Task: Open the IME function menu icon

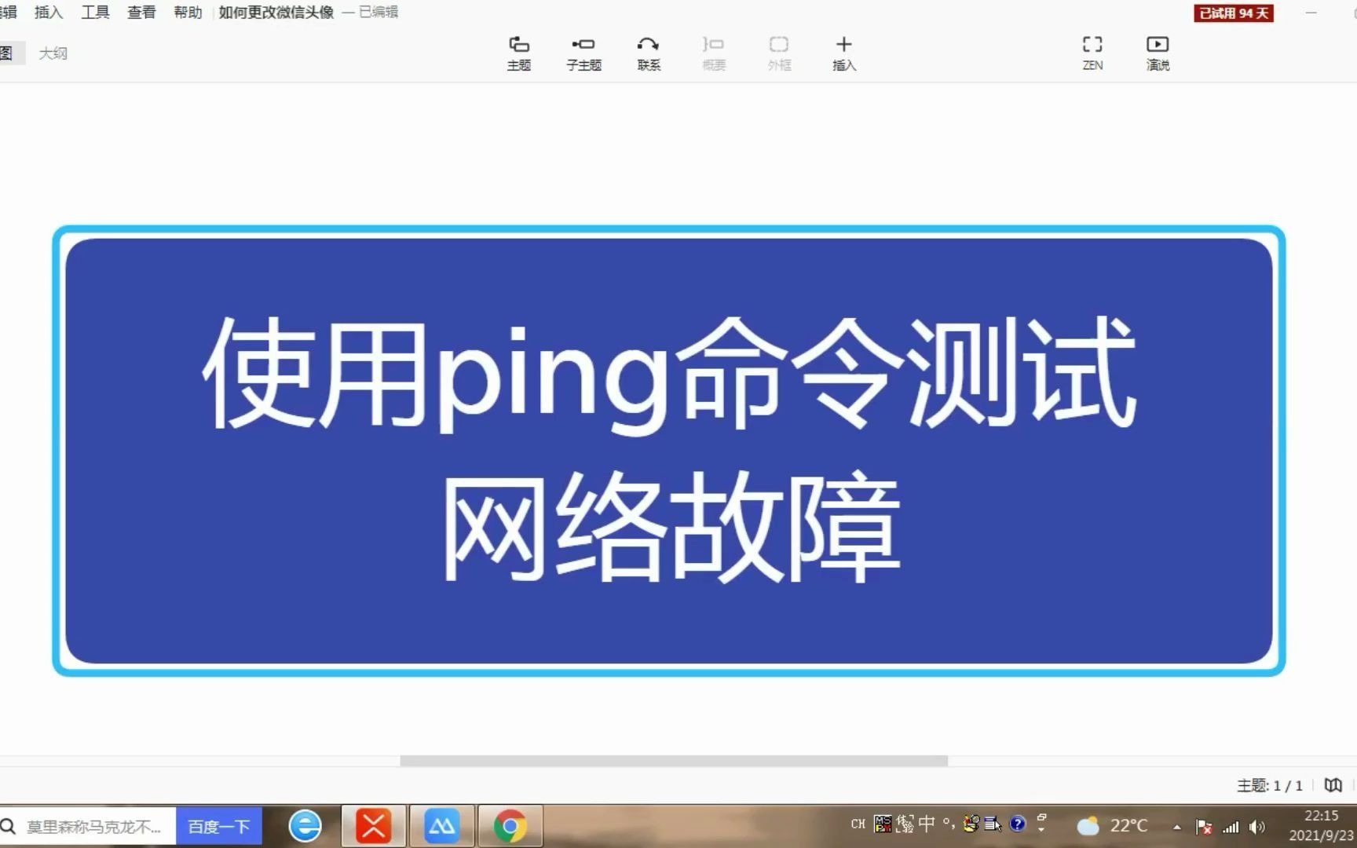Action: point(993,824)
